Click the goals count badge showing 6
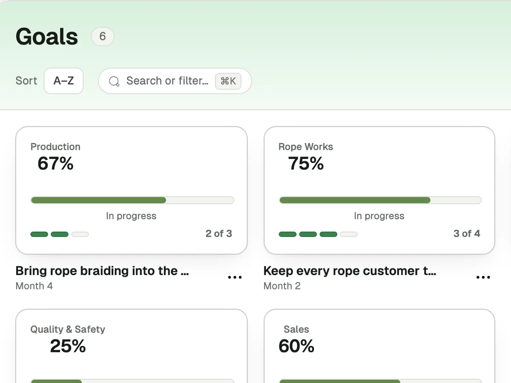Viewport: 511px width, 383px height. pyautogui.click(x=103, y=37)
